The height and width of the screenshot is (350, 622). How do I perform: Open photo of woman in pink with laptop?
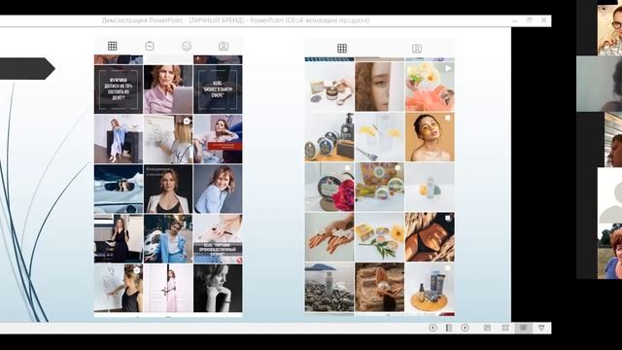click(168, 89)
